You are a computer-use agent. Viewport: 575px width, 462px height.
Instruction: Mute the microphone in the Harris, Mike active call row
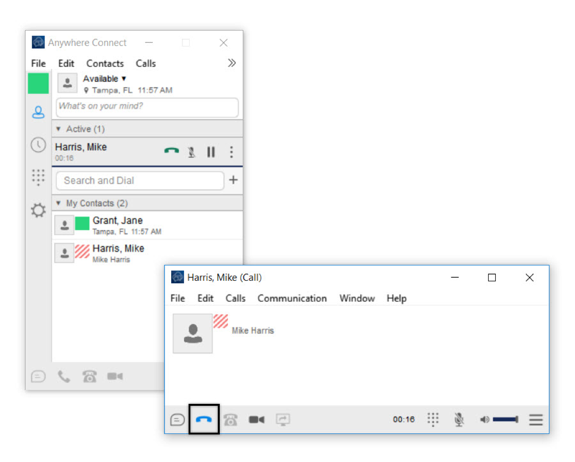[192, 152]
